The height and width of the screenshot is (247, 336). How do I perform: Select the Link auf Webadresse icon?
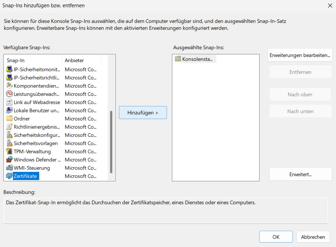9,102
